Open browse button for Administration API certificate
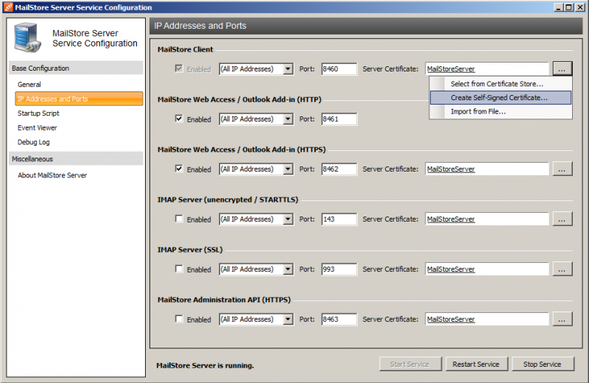Viewport: 589px width, 383px height. coord(562,319)
